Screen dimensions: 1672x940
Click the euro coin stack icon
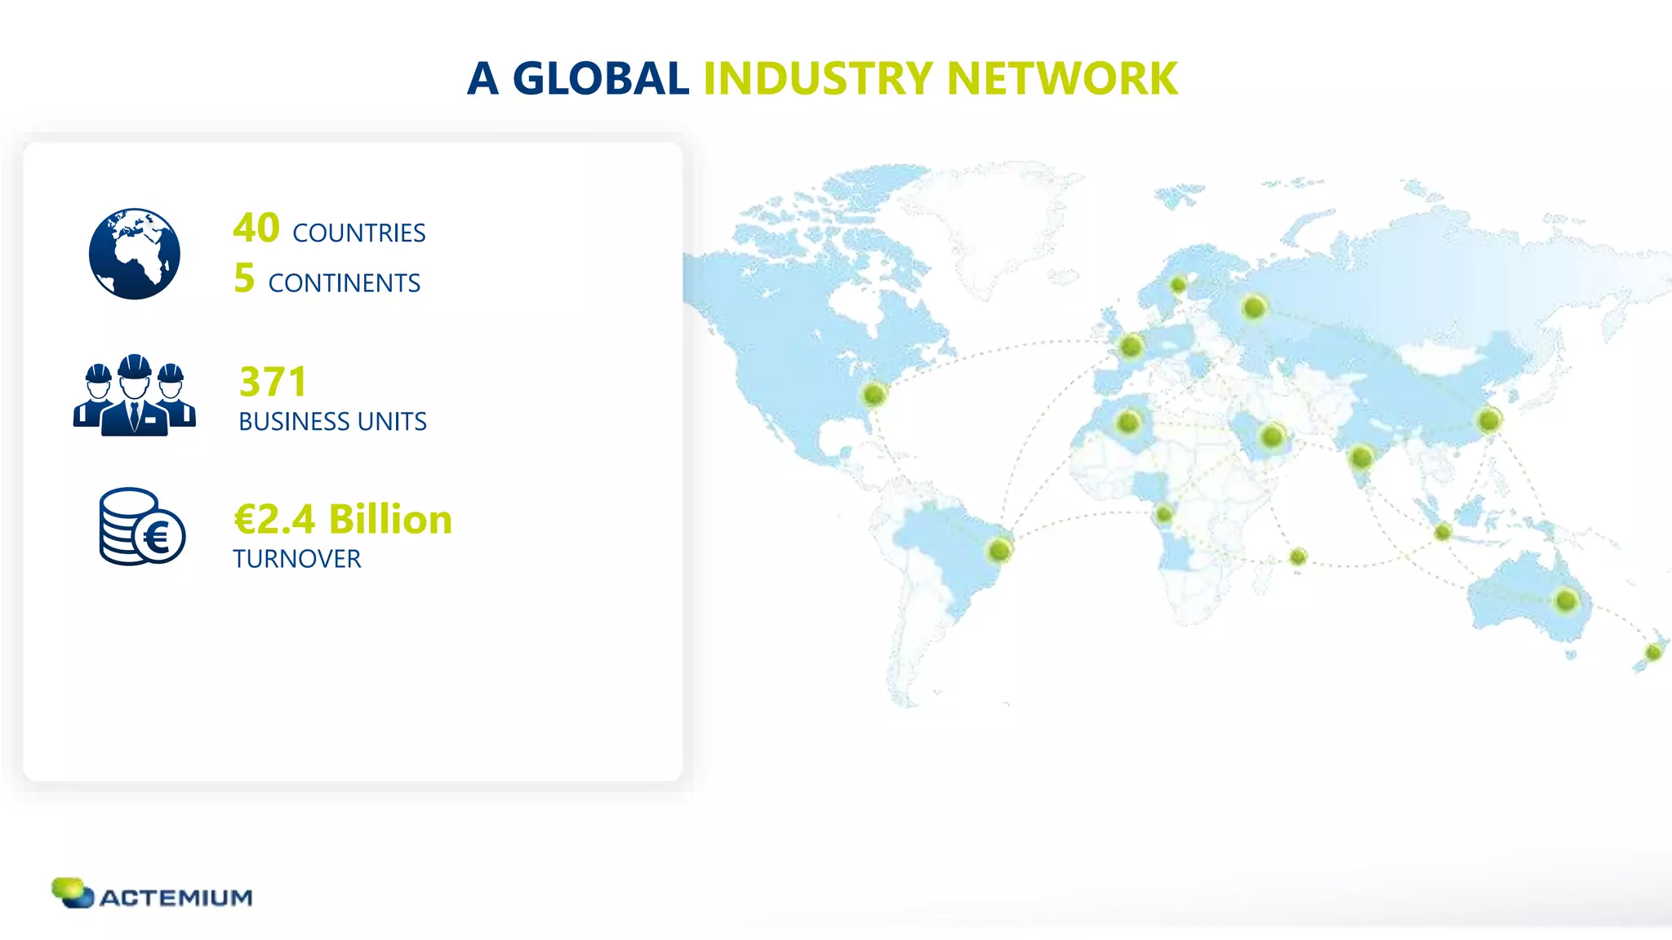pos(142,527)
